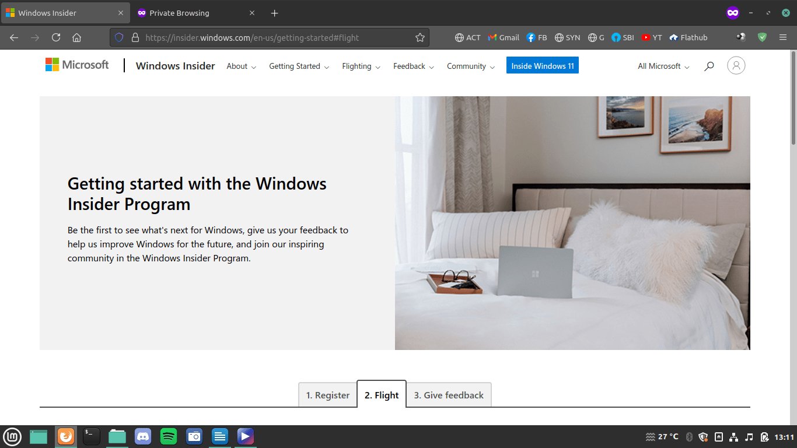Bookmark this page with the star icon
The image size is (797, 448).
pyautogui.click(x=420, y=37)
